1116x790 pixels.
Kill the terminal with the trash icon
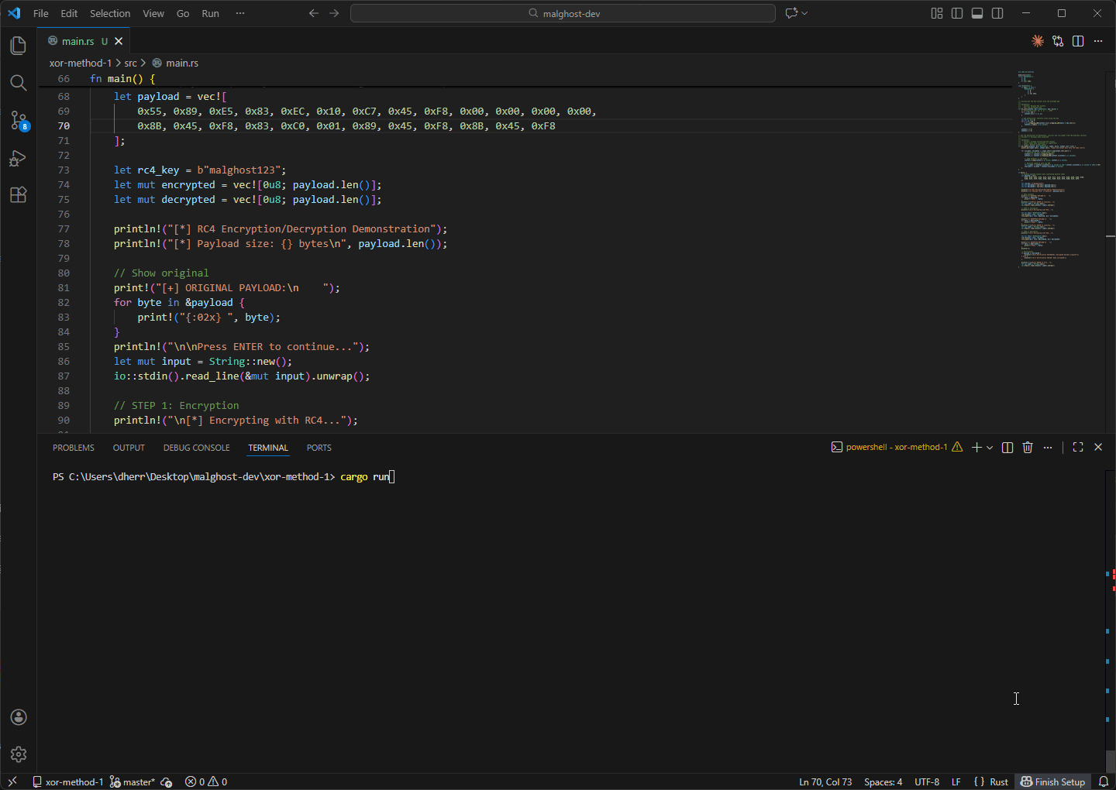[1028, 447]
